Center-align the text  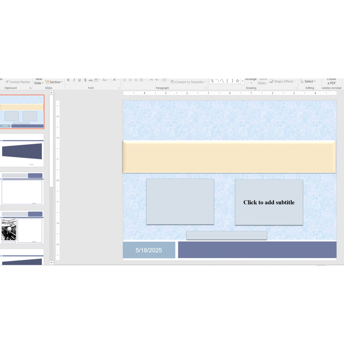130,80
